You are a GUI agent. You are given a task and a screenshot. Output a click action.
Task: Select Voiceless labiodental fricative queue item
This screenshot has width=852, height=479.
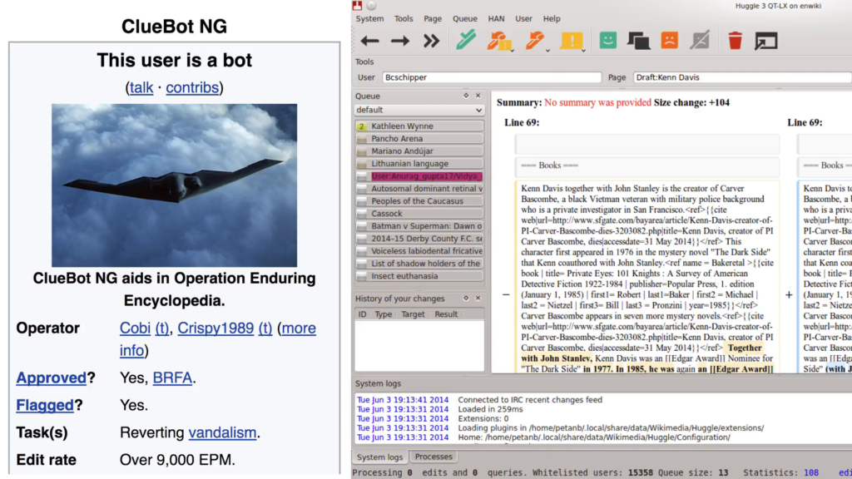pyautogui.click(x=419, y=251)
